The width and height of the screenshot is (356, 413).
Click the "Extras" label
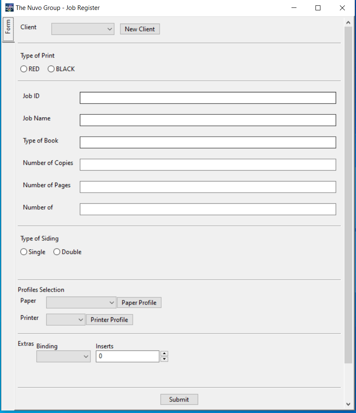[26, 344]
